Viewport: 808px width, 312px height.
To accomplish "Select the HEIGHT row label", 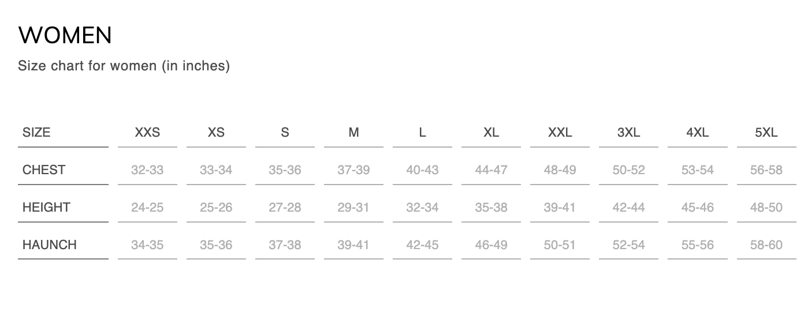I will [46, 208].
